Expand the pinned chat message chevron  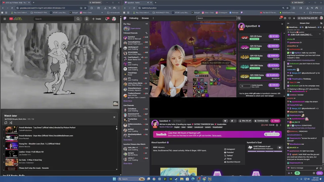(x=320, y=34)
